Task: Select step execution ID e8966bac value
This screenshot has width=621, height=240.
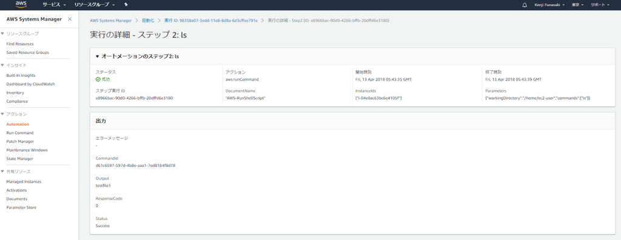Action: [x=134, y=97]
